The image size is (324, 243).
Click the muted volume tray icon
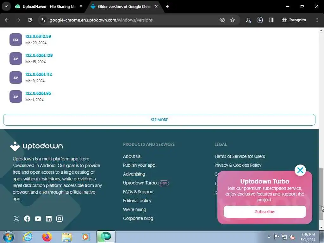292,237
